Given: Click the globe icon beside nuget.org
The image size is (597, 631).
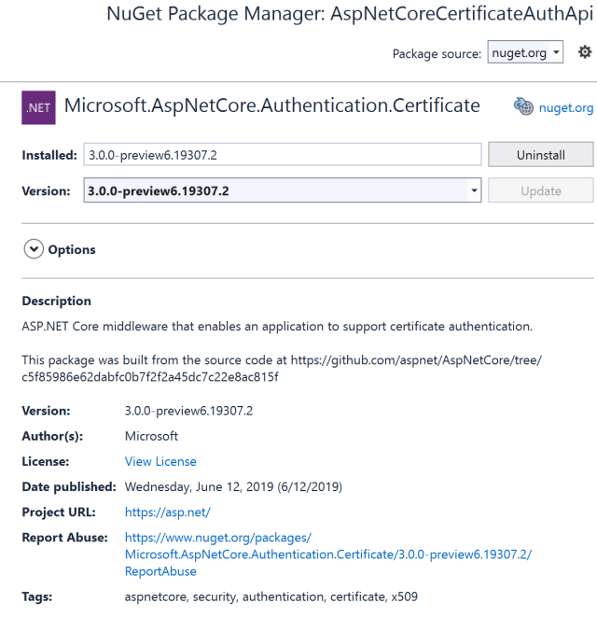Looking at the screenshot, I should (x=523, y=107).
